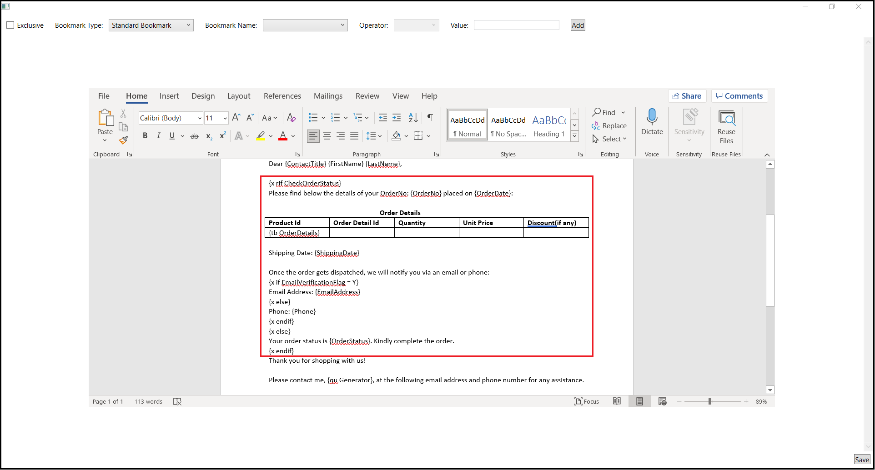Show paragraph marks with pilcrow icon

(x=430, y=118)
